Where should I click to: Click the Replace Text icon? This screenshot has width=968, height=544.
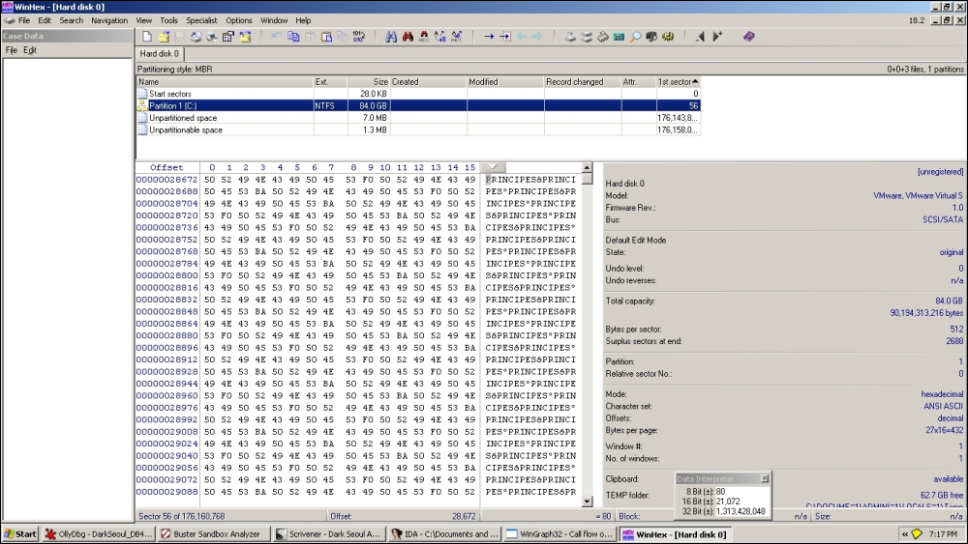(440, 37)
